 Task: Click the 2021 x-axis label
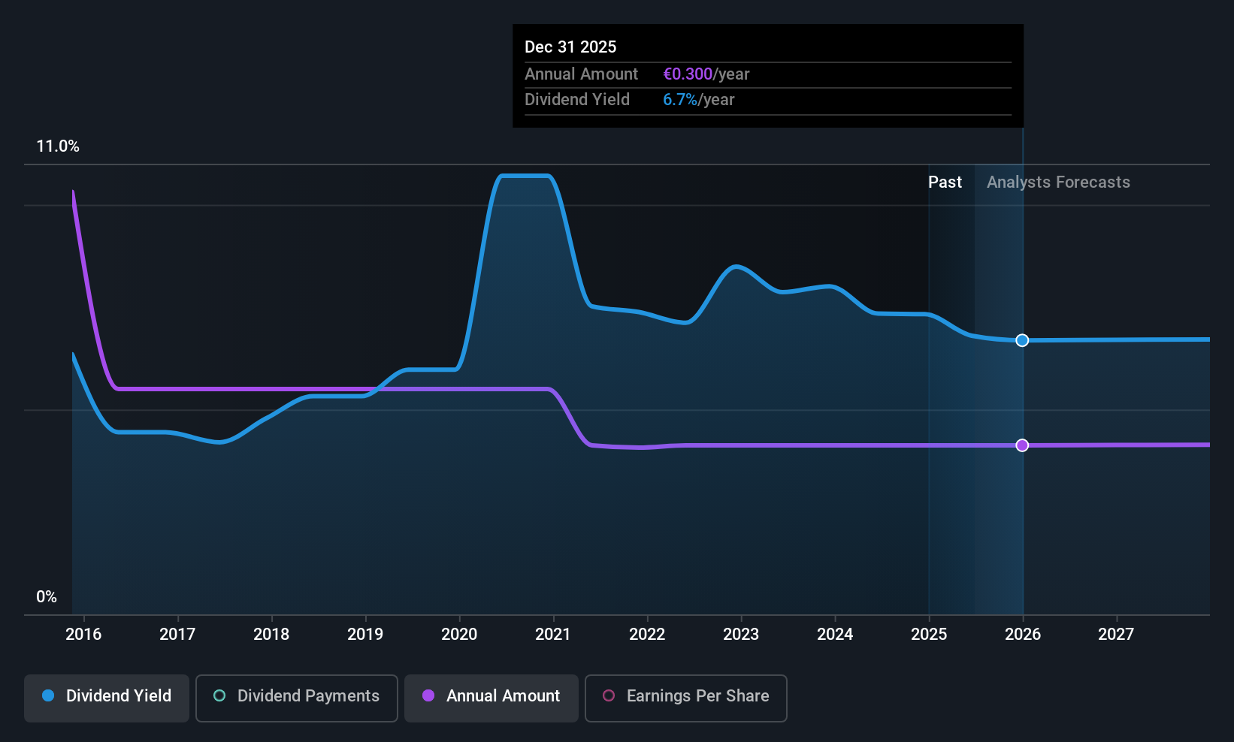(553, 635)
